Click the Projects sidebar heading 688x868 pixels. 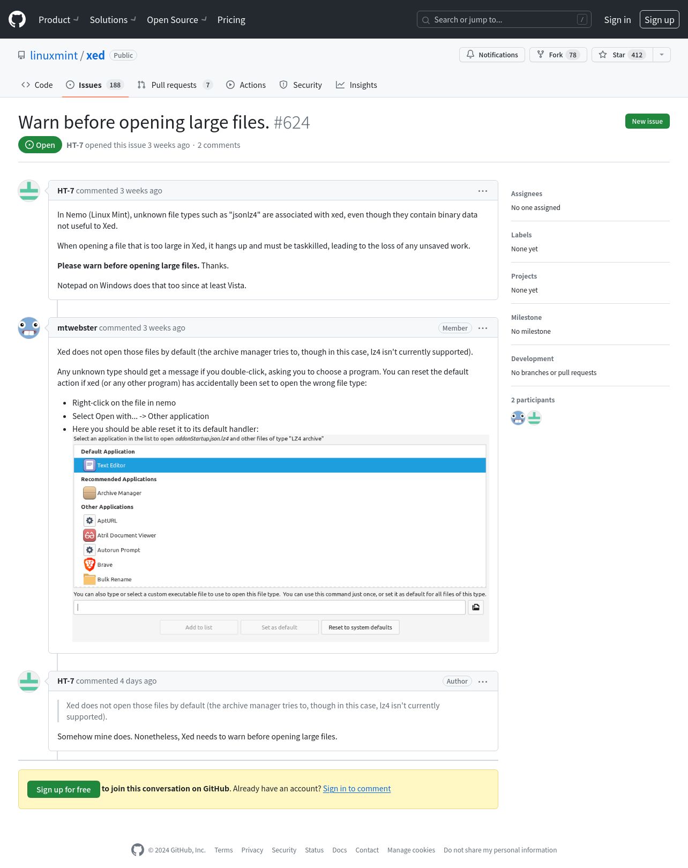[524, 276]
